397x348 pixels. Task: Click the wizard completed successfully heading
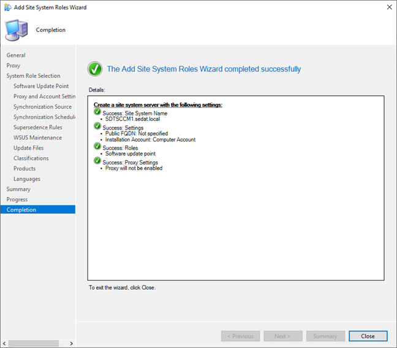pos(204,69)
